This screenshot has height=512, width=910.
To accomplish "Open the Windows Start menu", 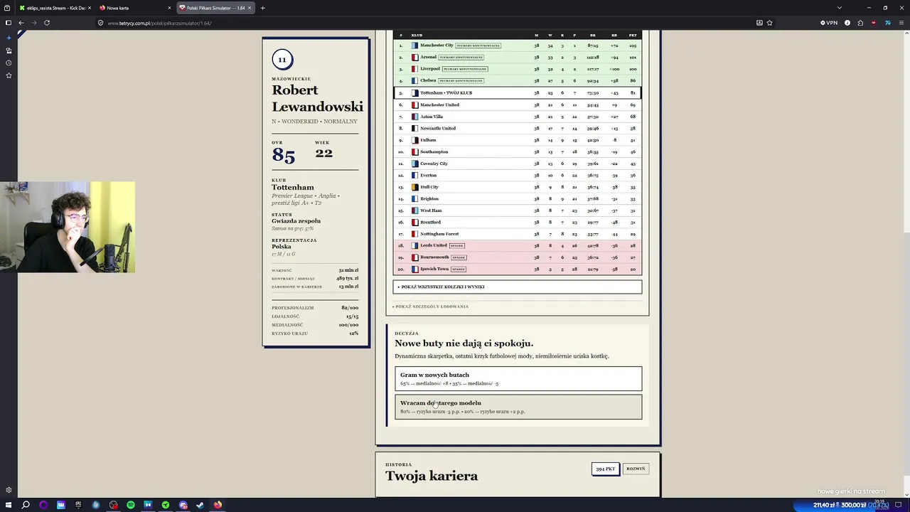I will point(9,505).
